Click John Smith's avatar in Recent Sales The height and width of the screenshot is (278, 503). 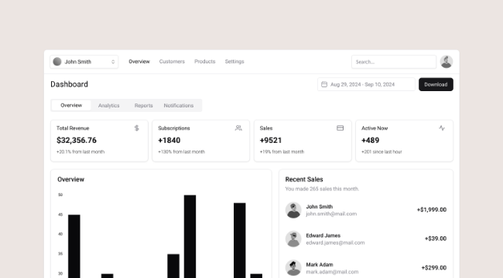pos(293,210)
